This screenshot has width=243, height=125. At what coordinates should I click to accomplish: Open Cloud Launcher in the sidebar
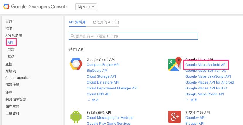pos(18,78)
